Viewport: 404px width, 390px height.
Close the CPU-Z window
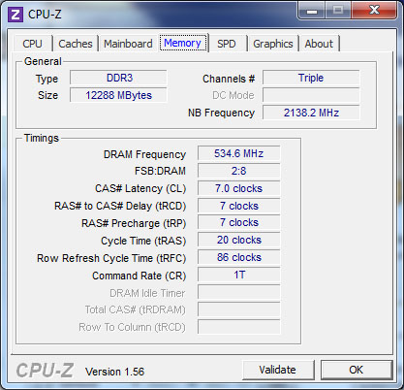374,11
